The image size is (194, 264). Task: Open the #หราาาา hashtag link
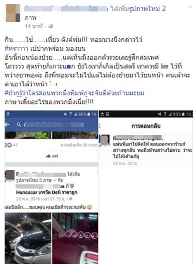16,49
